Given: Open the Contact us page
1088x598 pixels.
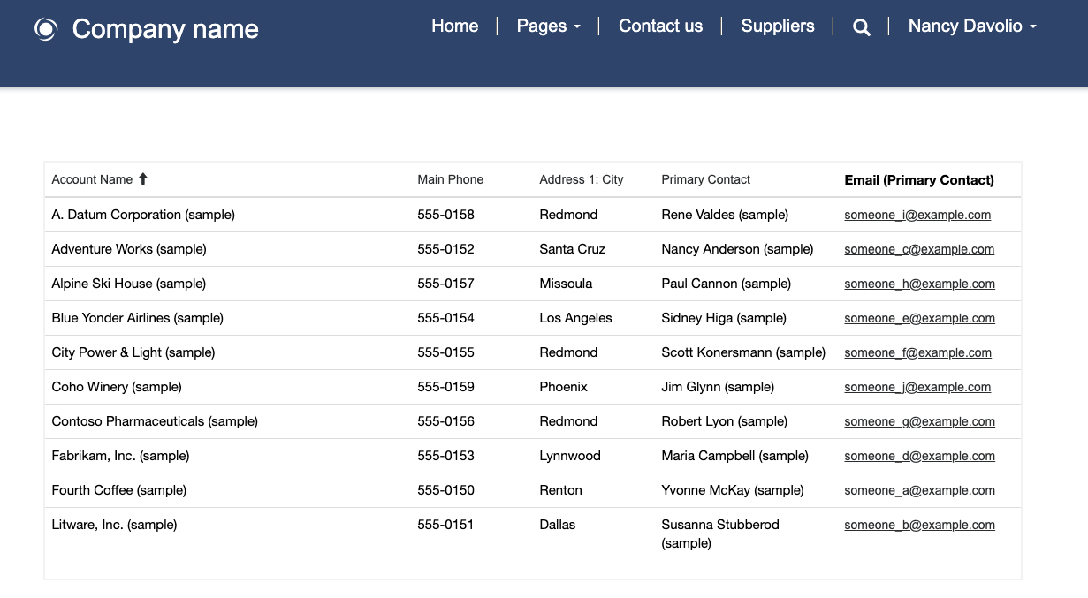Looking at the screenshot, I should (x=660, y=26).
